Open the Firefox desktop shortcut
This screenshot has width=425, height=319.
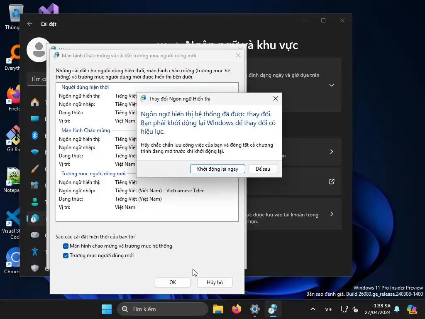point(13,98)
